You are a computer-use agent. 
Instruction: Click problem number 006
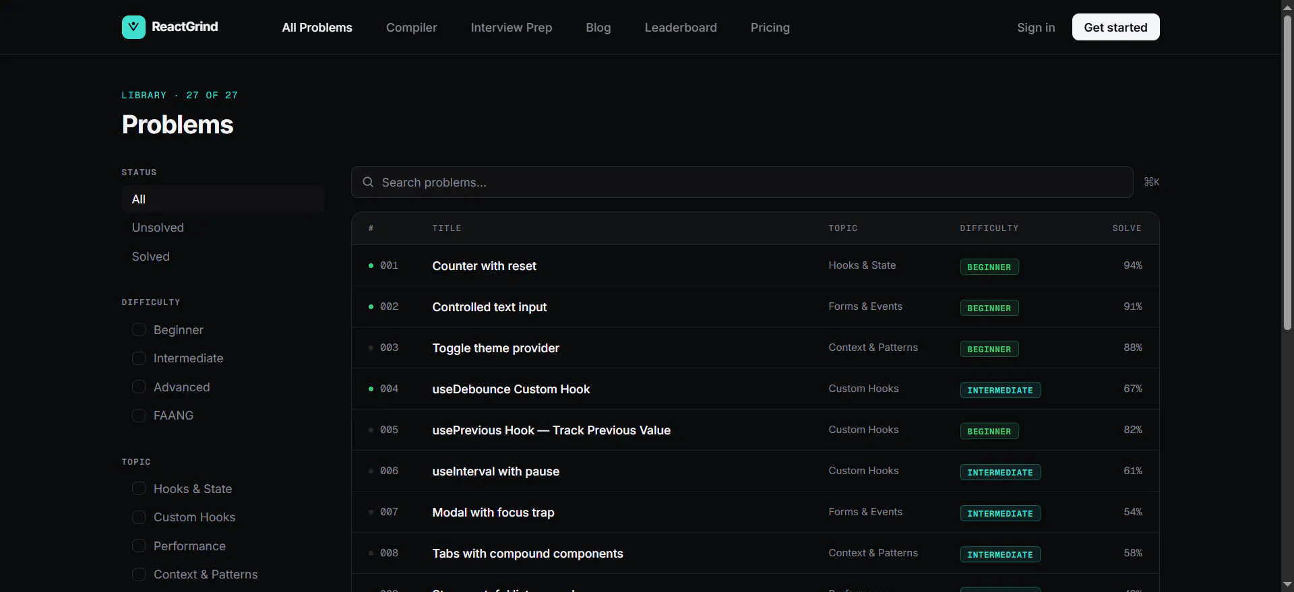pos(389,471)
